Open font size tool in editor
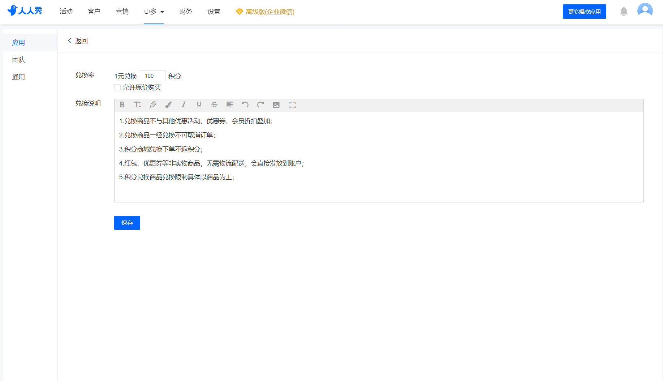663x381 pixels. pyautogui.click(x=138, y=105)
